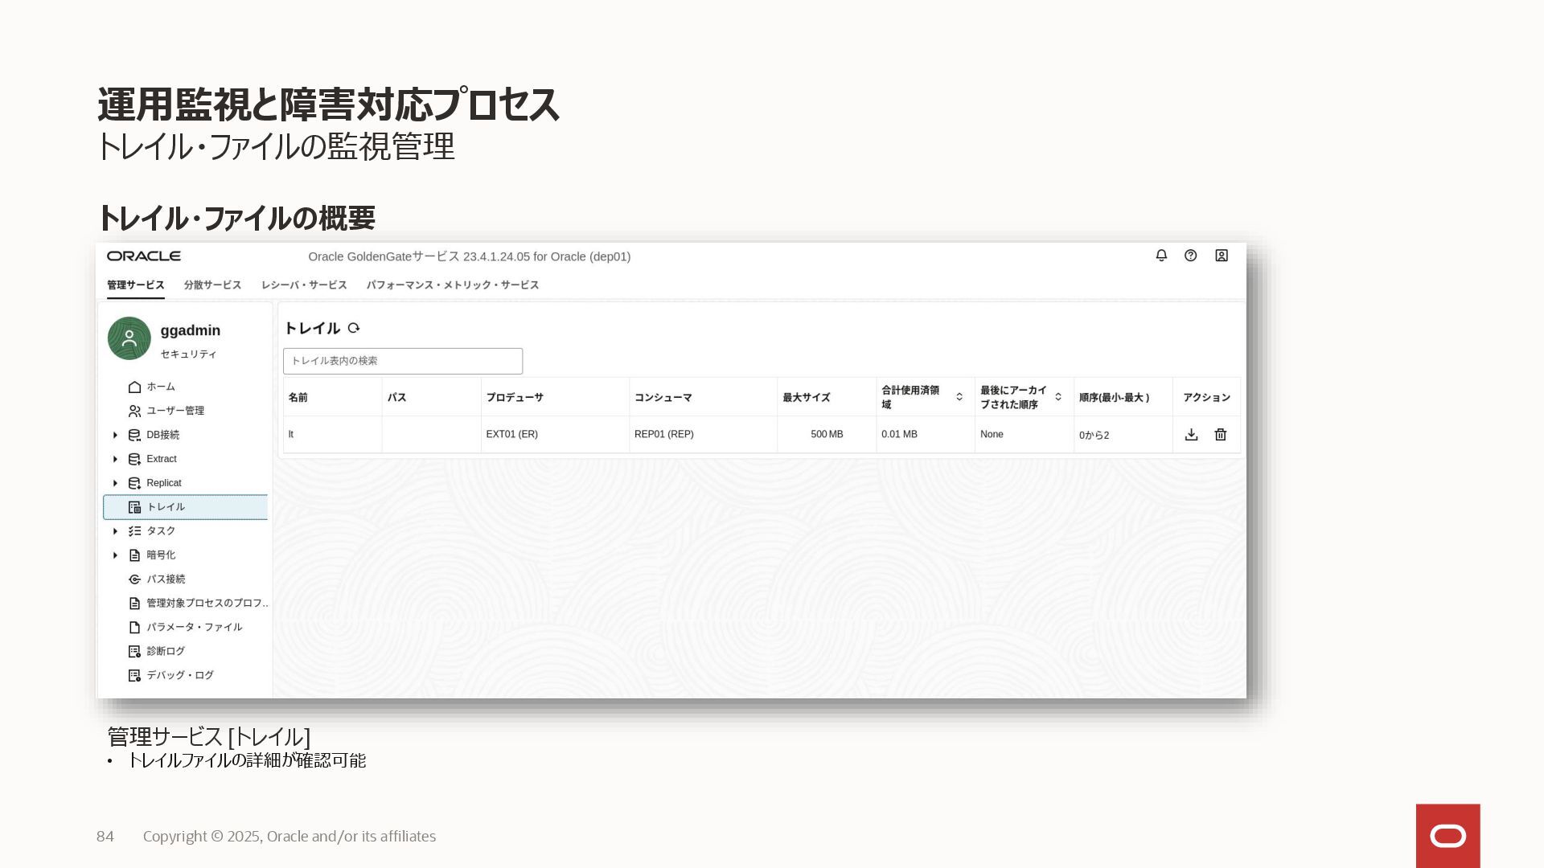Screen dimensions: 1544x868
Task: Click the トレイル表内の検索 search field
Action: point(402,361)
